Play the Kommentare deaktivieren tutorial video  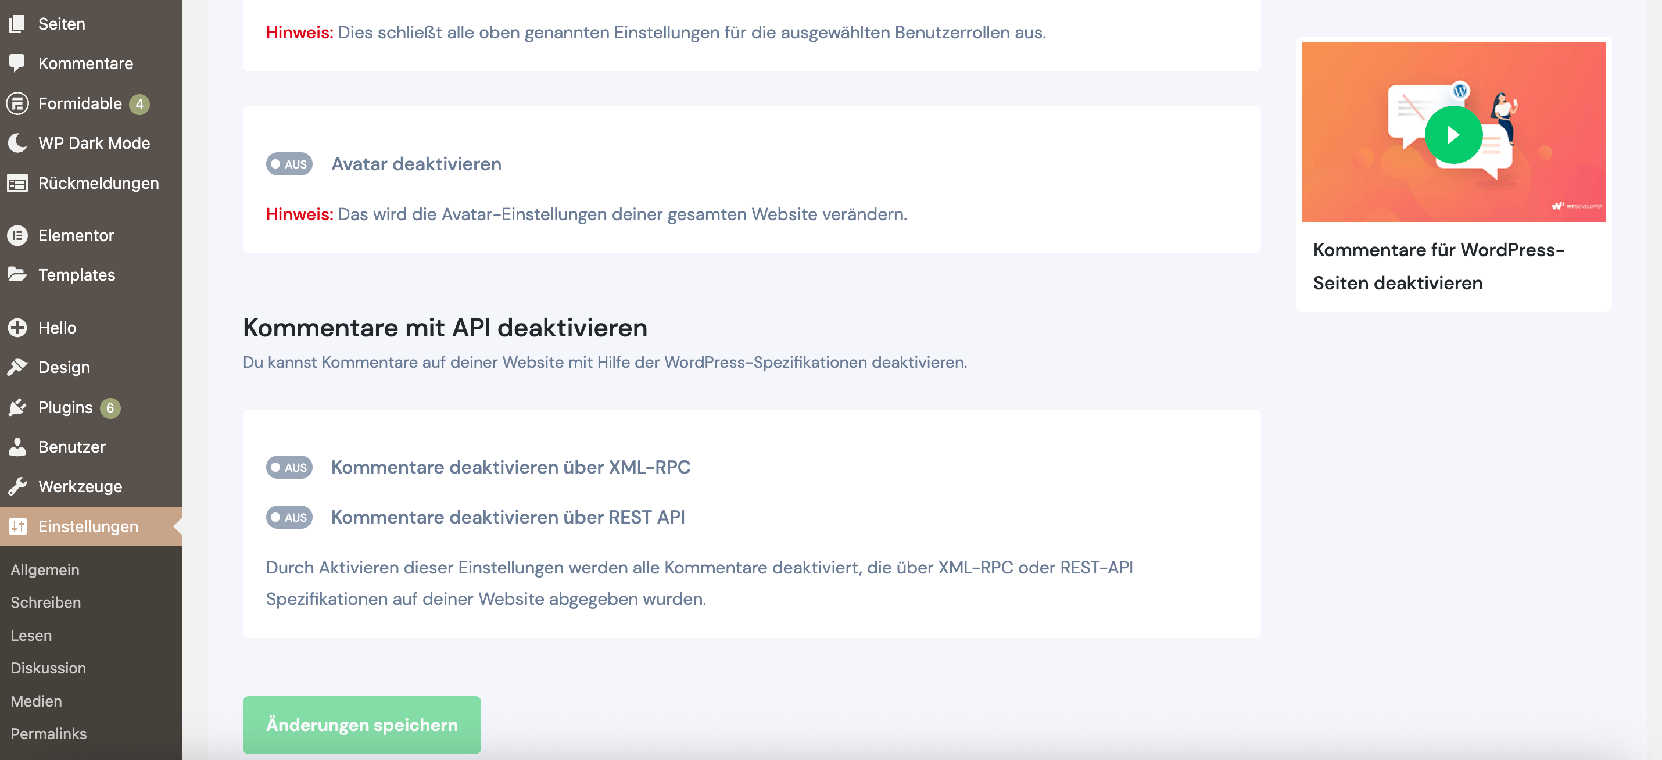click(1453, 135)
